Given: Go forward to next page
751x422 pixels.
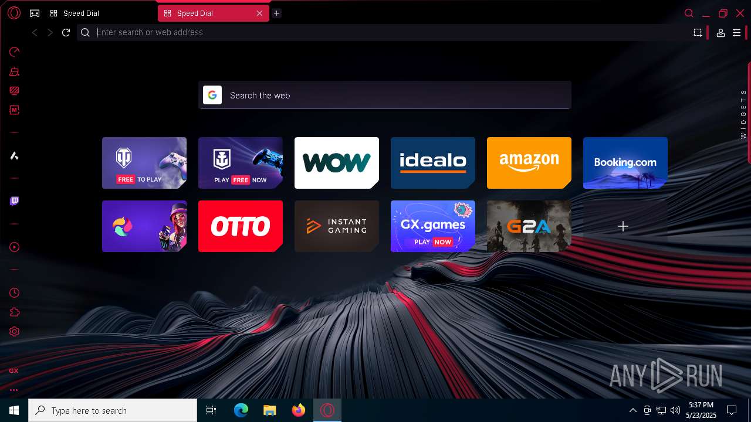Looking at the screenshot, I should 50,33.
